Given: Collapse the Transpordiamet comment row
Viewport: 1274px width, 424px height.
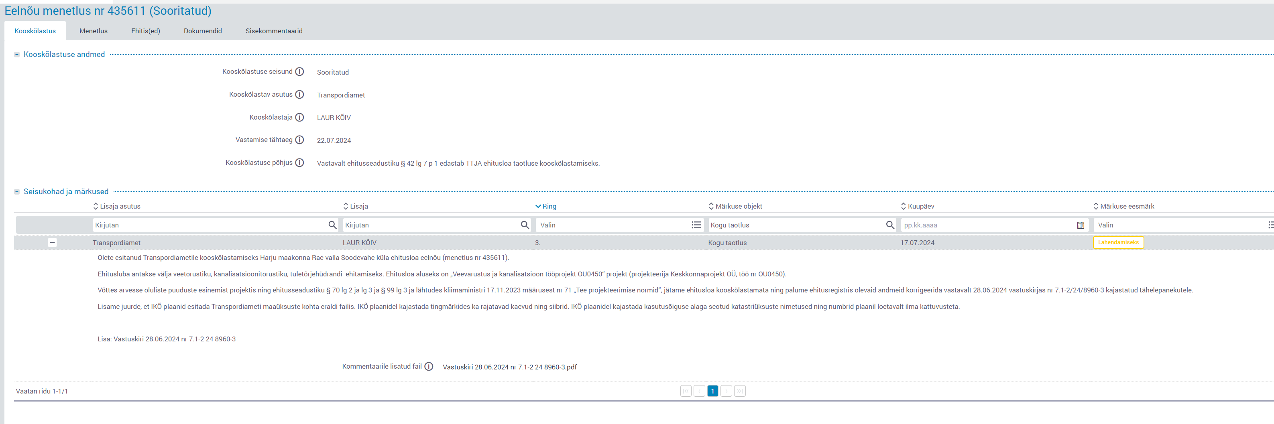Looking at the screenshot, I should 52,242.
